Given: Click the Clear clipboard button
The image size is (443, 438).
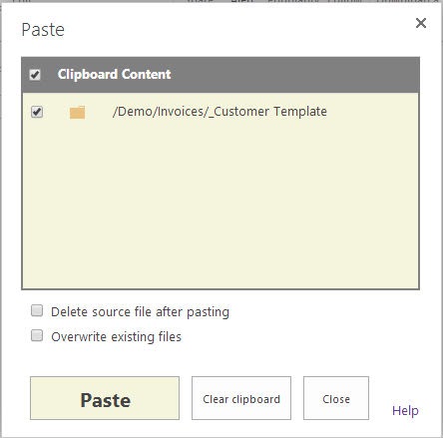Looking at the screenshot, I should pyautogui.click(x=241, y=398).
